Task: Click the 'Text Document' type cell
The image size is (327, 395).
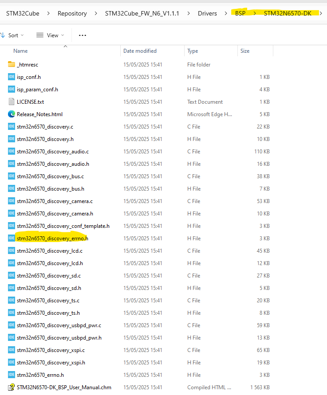Action: tap(205, 102)
